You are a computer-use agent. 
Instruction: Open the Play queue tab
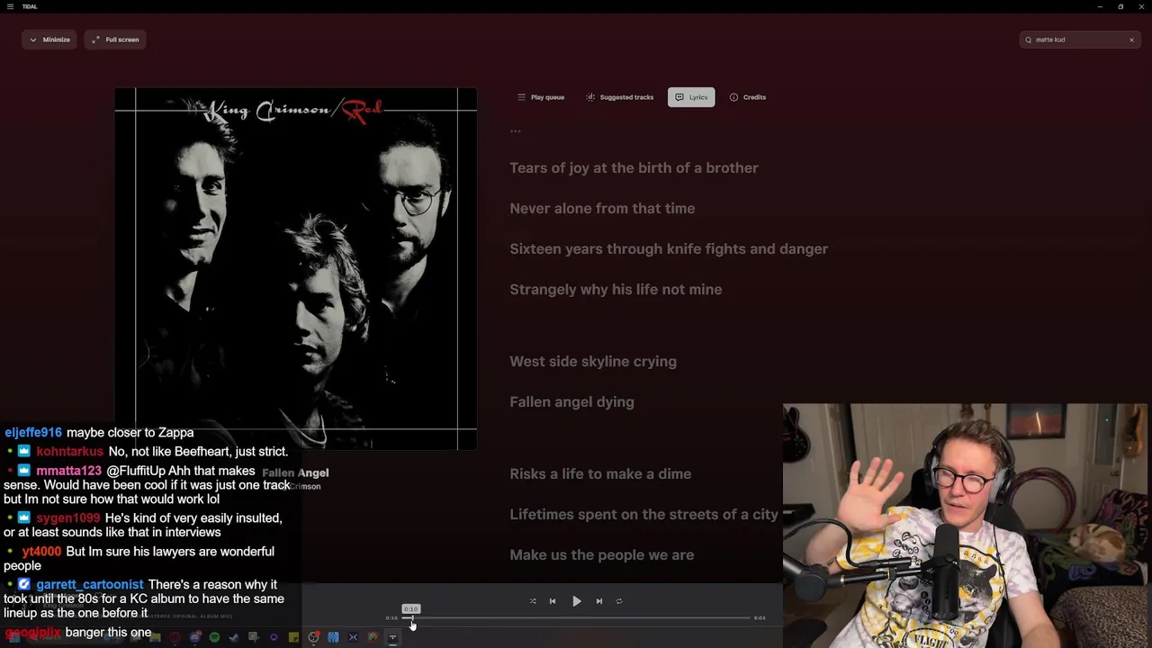point(541,97)
